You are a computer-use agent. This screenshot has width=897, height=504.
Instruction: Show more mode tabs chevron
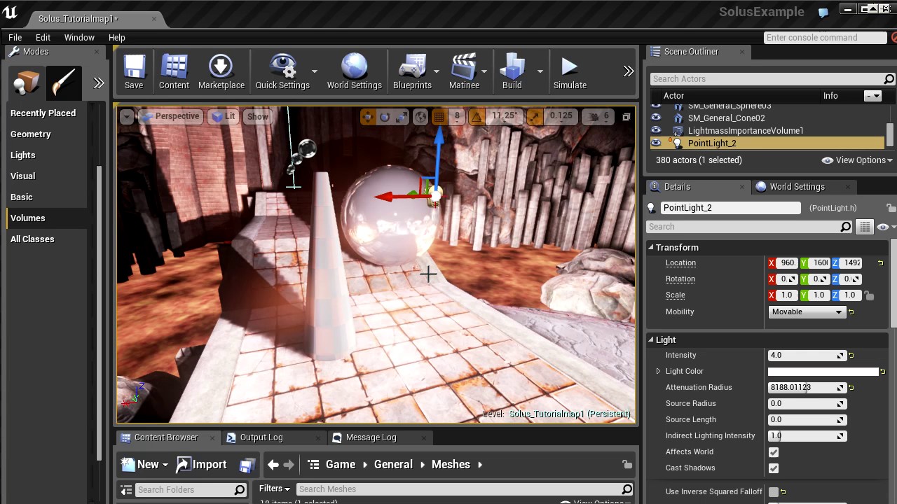coord(98,83)
